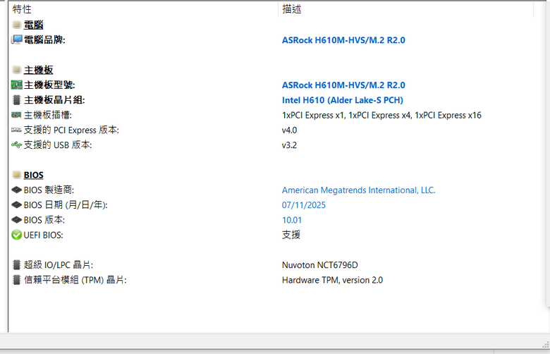Select the BIOS 日期 (月/日/年): label

[66, 205]
